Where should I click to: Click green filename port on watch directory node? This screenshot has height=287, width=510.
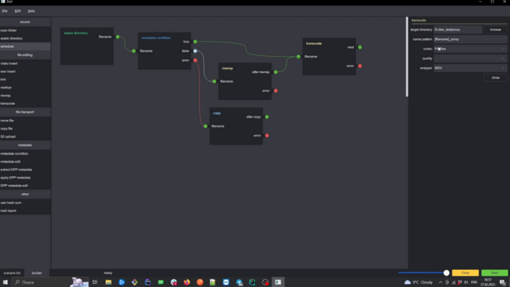(x=118, y=37)
